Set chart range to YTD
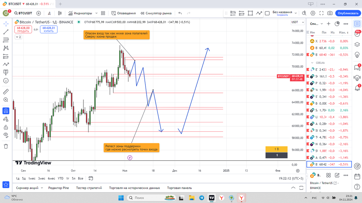The width and height of the screenshot is (362, 203). [x=61, y=178]
